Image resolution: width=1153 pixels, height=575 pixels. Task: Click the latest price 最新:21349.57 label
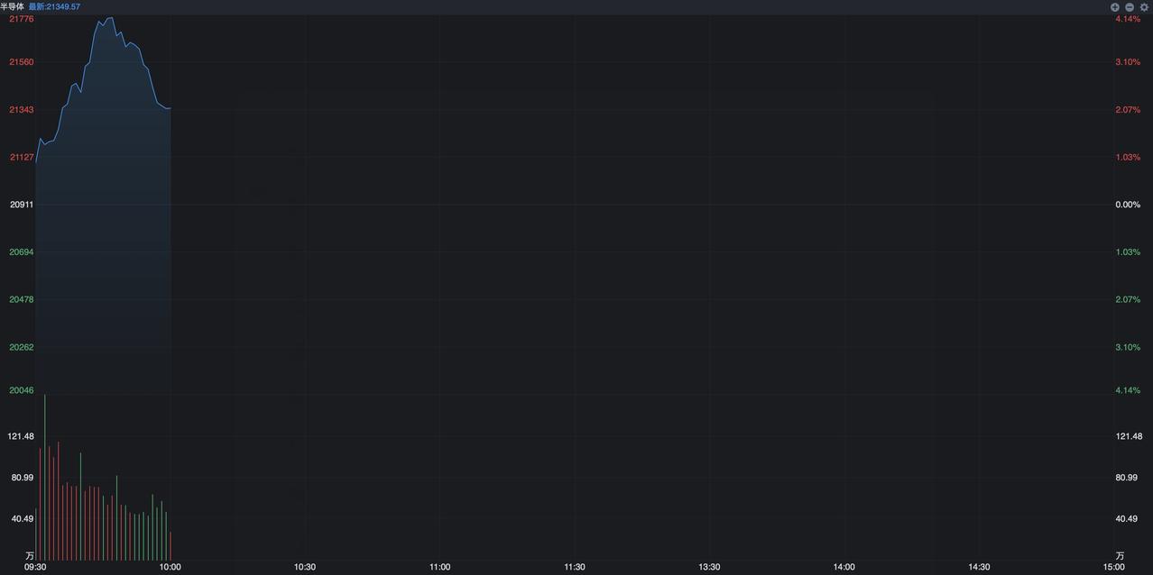pyautogui.click(x=54, y=6)
